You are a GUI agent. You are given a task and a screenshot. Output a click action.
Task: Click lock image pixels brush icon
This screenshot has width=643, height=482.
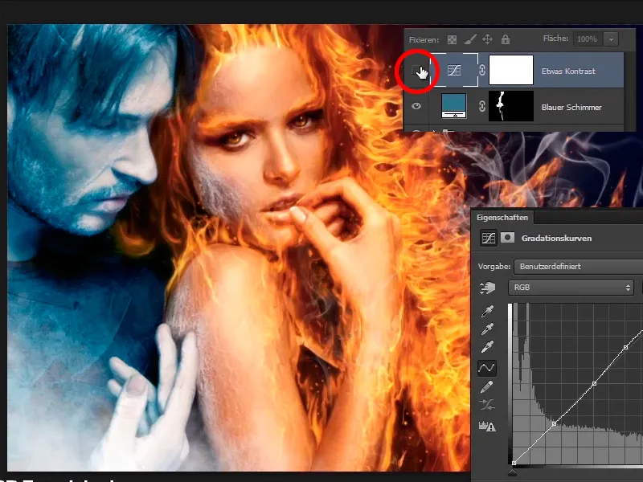470,39
